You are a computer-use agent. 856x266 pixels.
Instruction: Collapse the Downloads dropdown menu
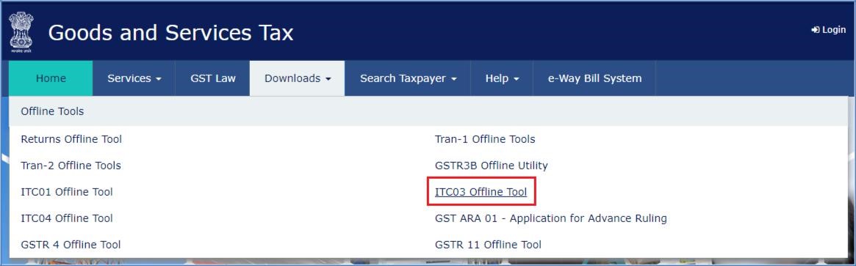(x=298, y=78)
